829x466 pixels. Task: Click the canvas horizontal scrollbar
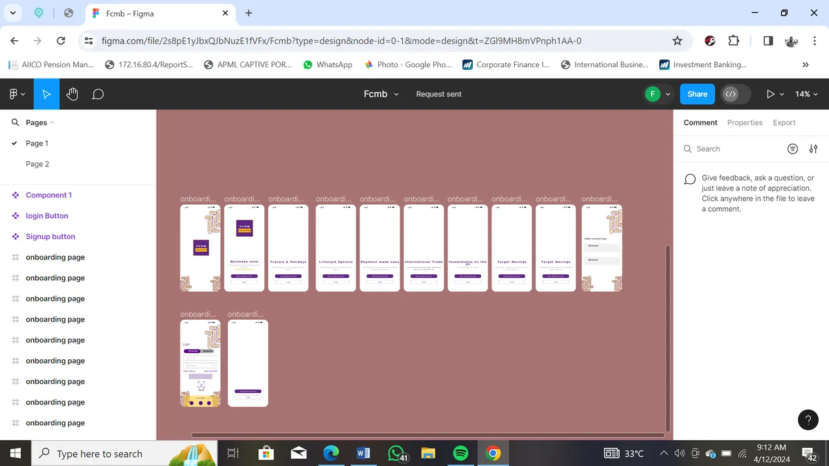(427, 435)
